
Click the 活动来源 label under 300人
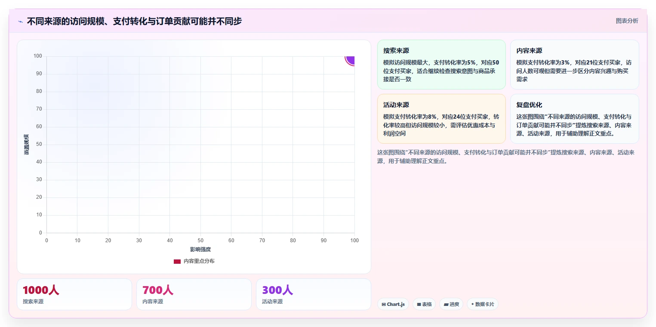point(272,302)
